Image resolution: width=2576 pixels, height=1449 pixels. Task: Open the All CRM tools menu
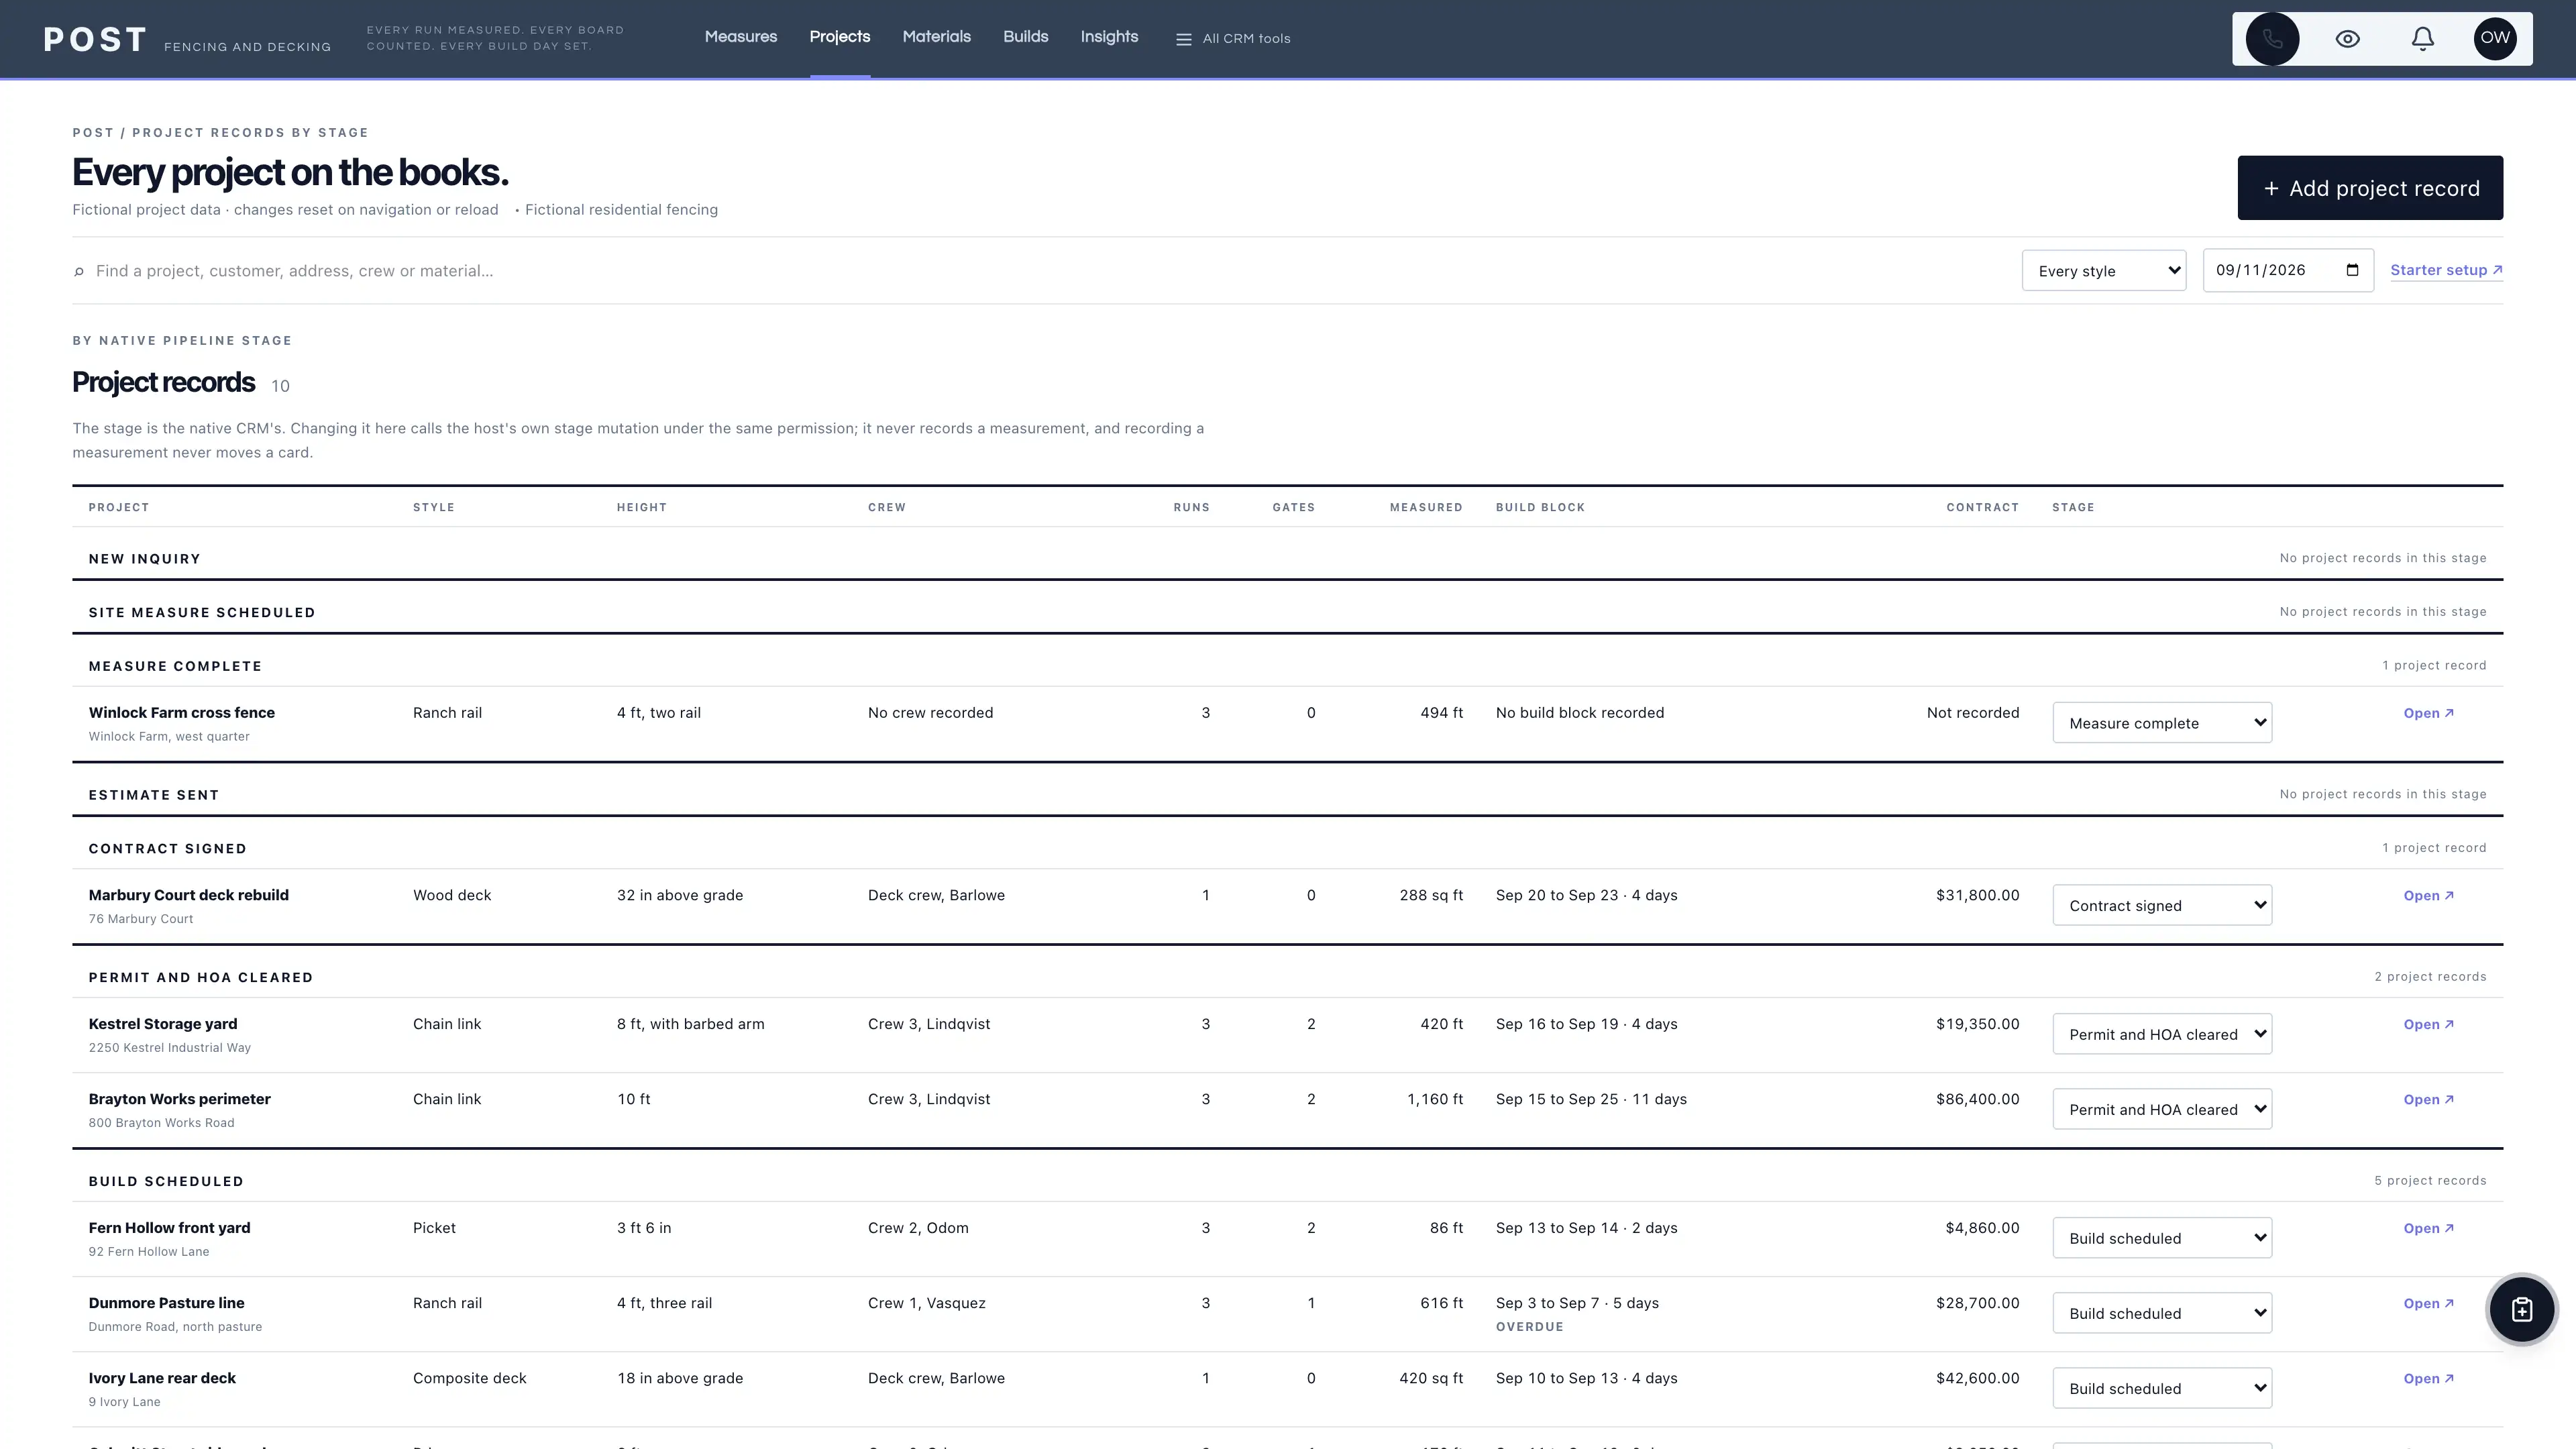[1233, 39]
